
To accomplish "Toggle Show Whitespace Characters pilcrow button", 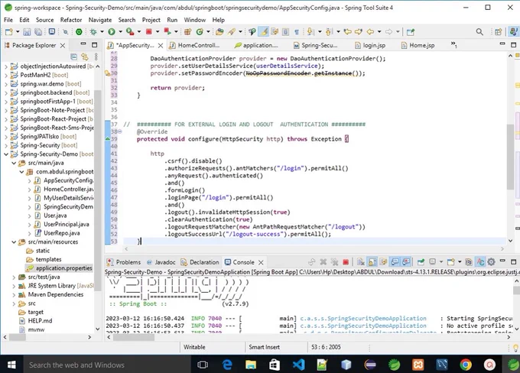I will coord(297,32).
